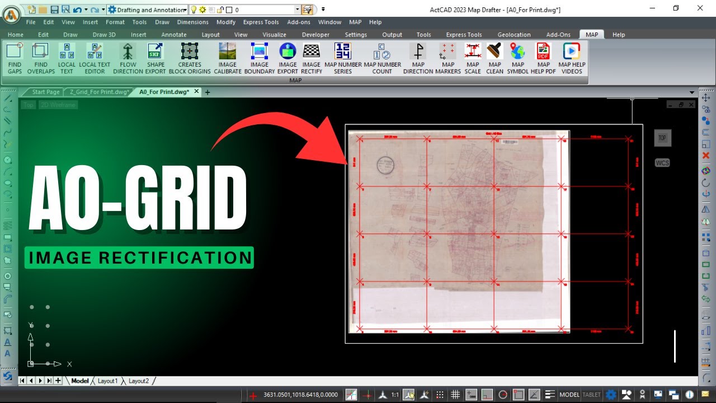The height and width of the screenshot is (403, 716).
Task: Toggle TABLET mode in status bar
Action: [591, 395]
